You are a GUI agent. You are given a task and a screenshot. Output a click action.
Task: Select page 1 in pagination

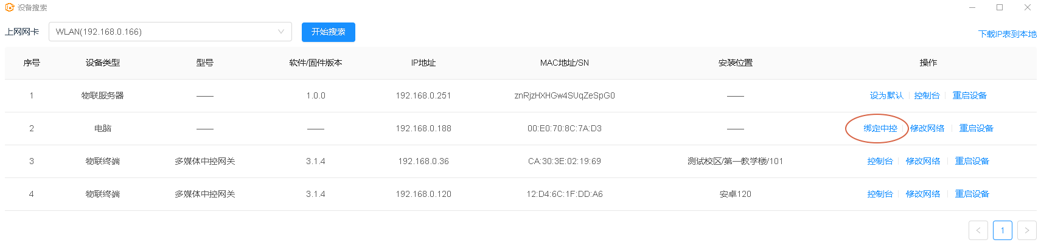pos(1003,230)
